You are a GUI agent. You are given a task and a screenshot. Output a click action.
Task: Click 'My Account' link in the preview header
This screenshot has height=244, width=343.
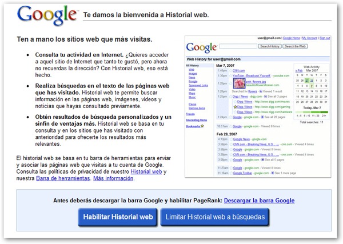[309, 38]
